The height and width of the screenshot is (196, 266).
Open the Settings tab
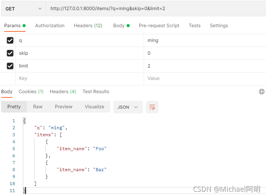pyautogui.click(x=219, y=26)
